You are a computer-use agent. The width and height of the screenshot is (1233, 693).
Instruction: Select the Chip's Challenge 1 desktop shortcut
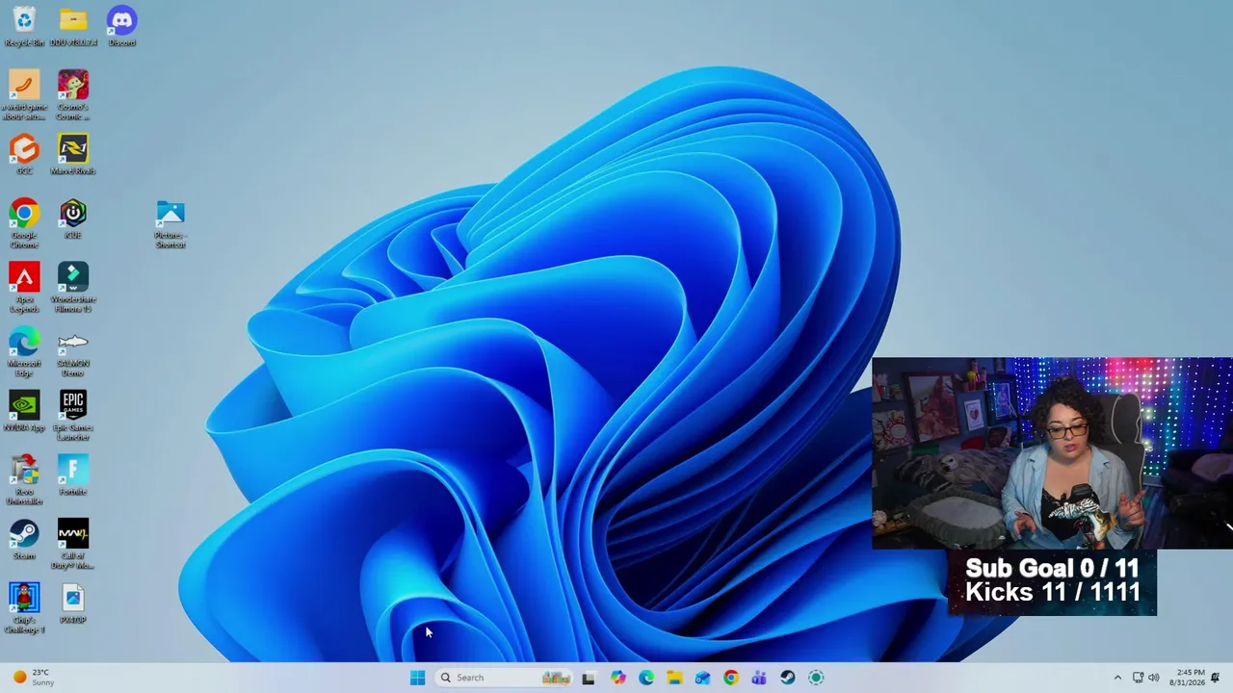point(24,608)
